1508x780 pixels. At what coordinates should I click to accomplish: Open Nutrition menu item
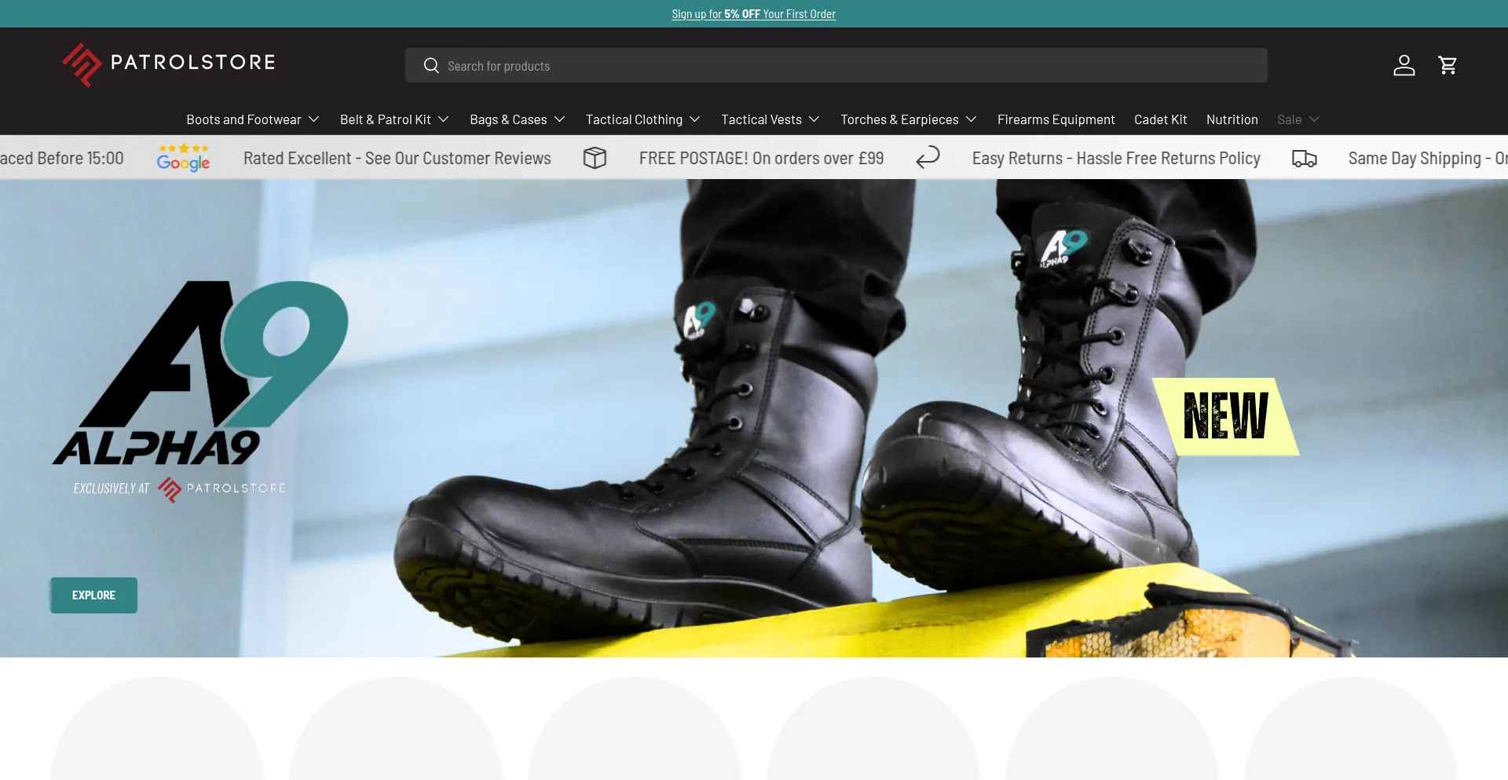1232,119
